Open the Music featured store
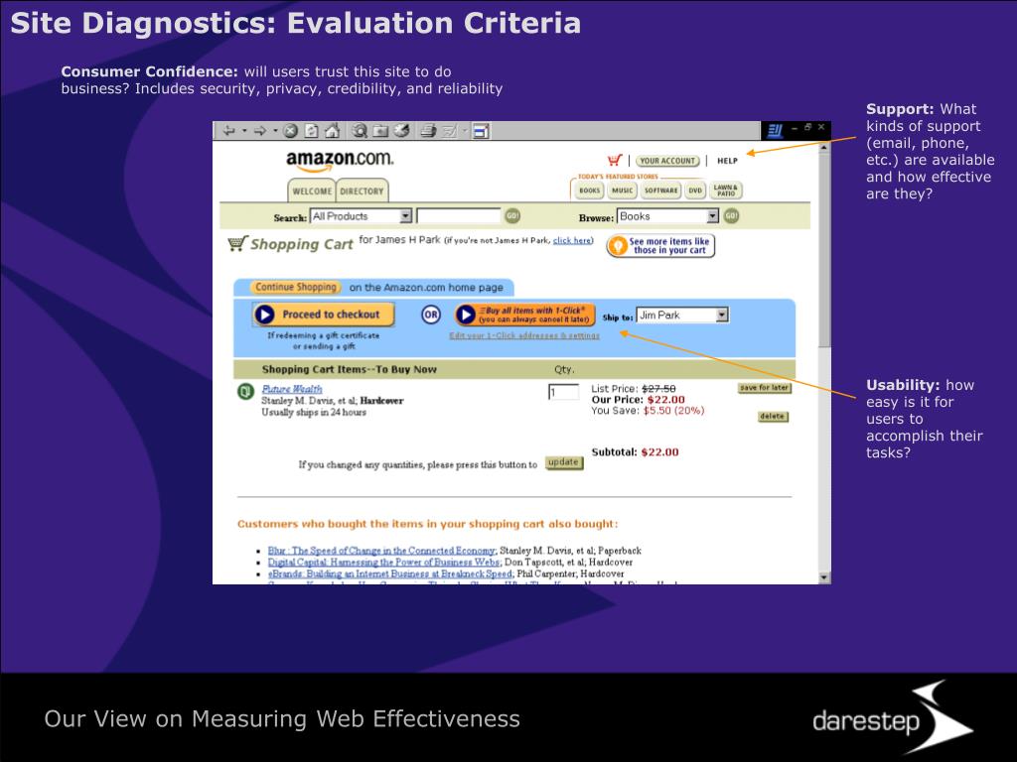The width and height of the screenshot is (1017, 762). click(x=622, y=190)
